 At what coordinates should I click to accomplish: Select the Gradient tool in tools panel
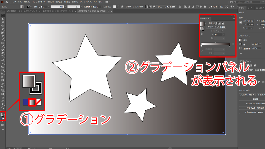2,80
